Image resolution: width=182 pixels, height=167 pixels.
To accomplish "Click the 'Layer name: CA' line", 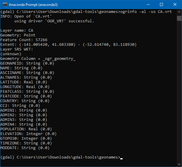I will (x=17, y=31).
